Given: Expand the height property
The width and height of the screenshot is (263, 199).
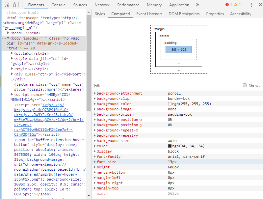Looking at the screenshot, I should [94, 167].
